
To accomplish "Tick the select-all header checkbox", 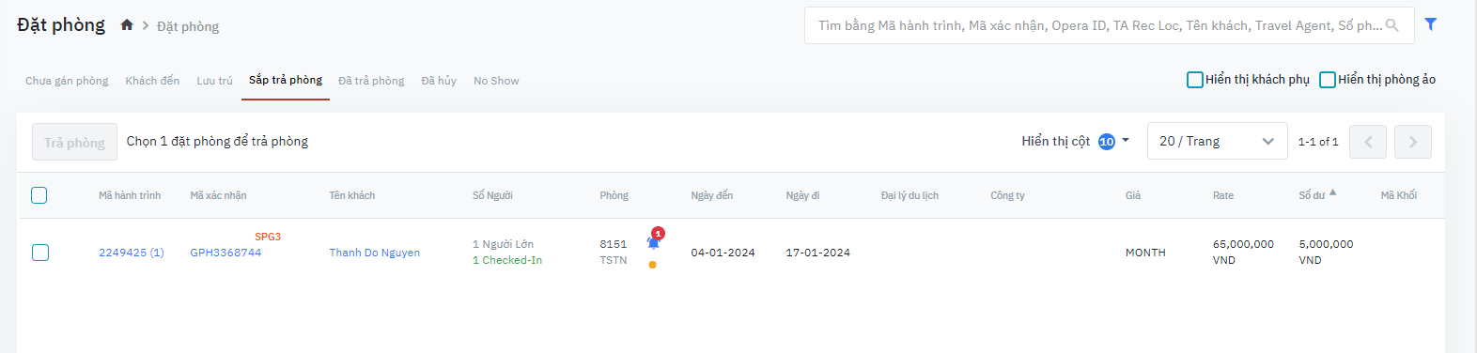I will tap(39, 195).
